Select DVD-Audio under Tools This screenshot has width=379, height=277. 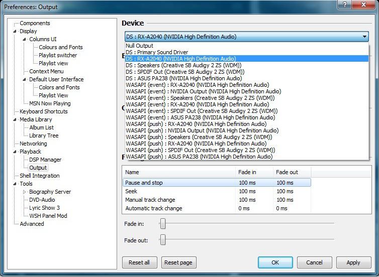(x=42, y=200)
